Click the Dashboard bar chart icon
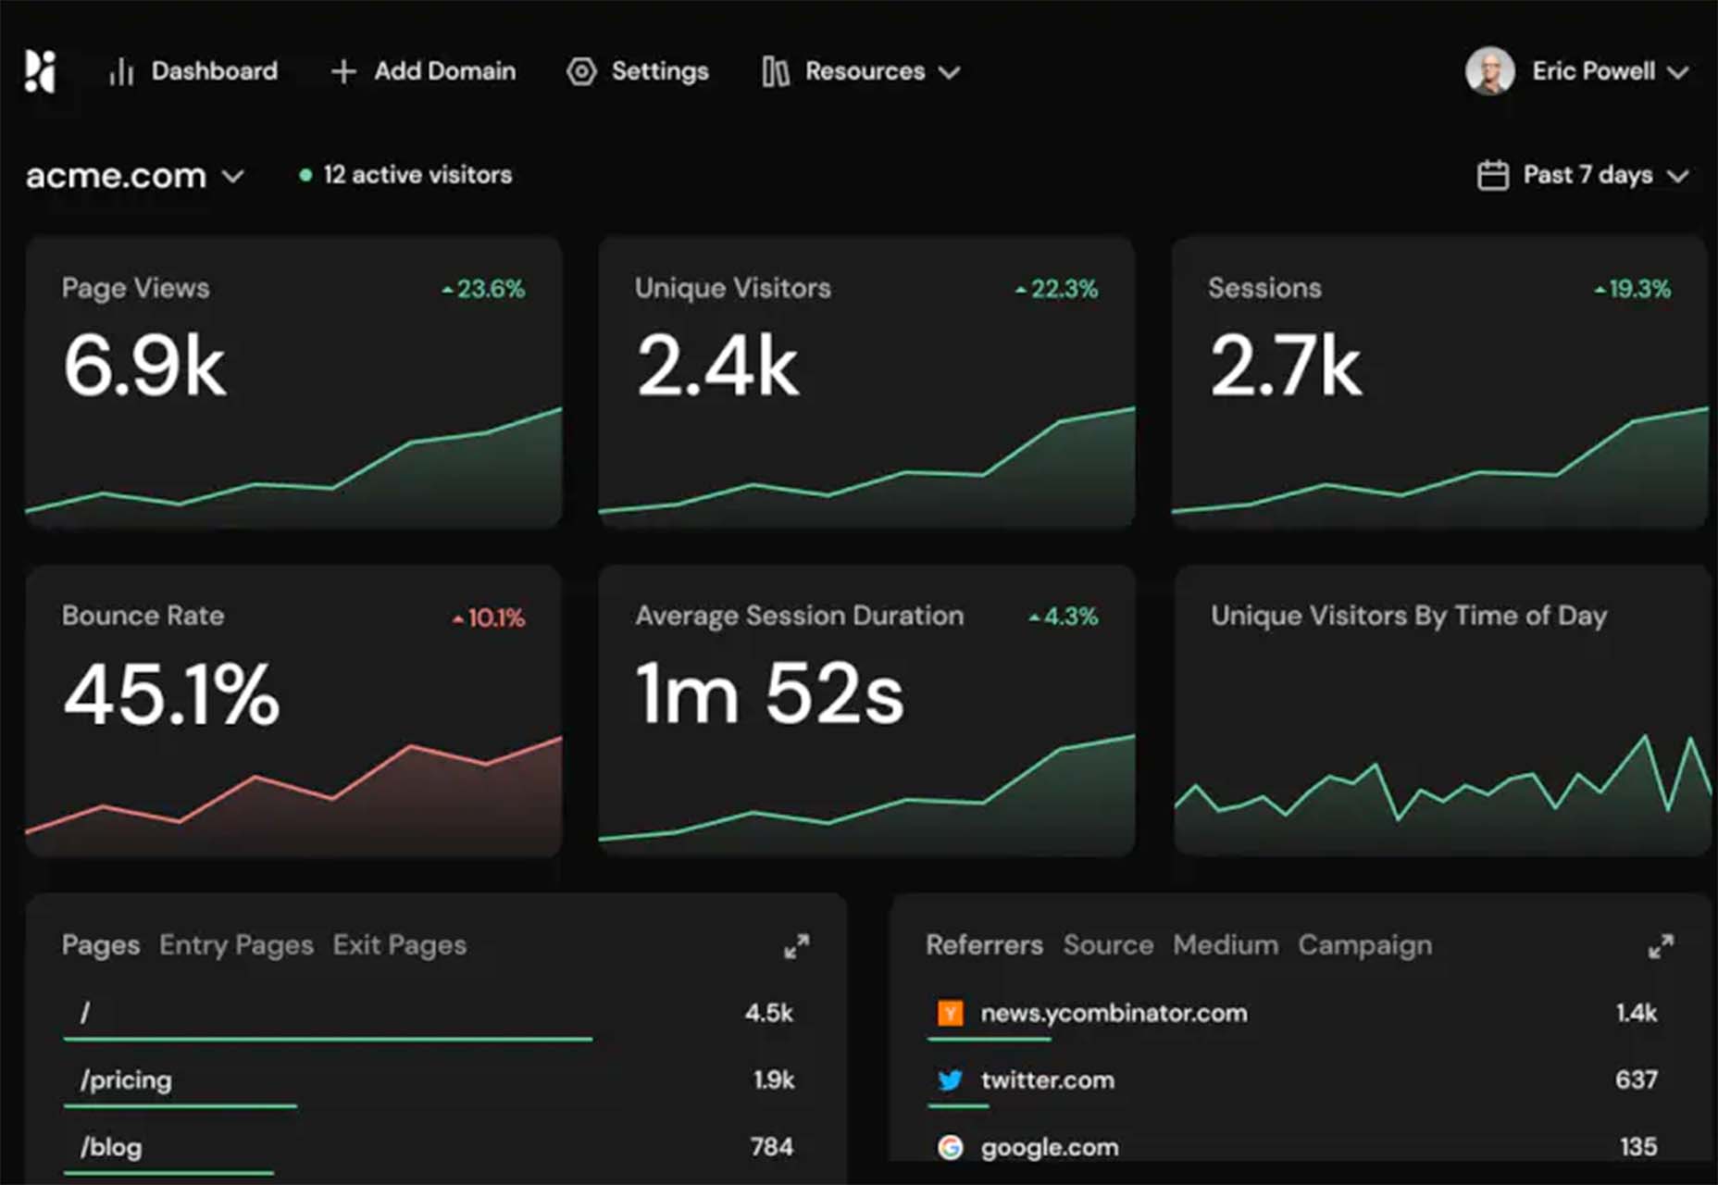The width and height of the screenshot is (1718, 1185). click(x=121, y=71)
